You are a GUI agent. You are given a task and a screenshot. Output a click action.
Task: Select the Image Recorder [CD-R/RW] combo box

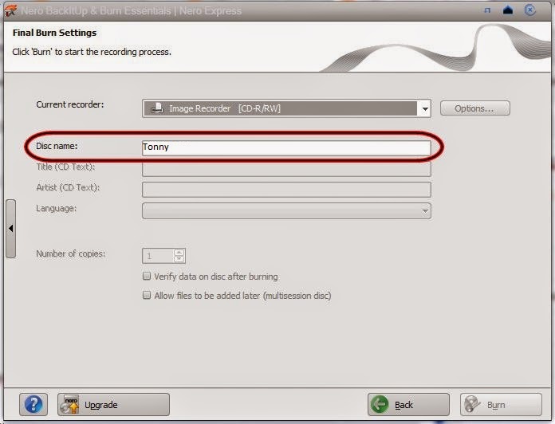point(286,108)
